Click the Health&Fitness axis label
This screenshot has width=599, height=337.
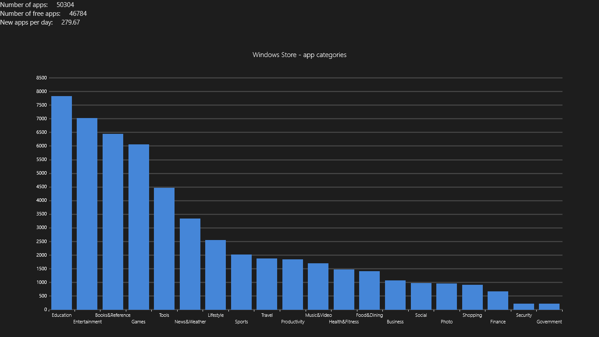(x=344, y=322)
